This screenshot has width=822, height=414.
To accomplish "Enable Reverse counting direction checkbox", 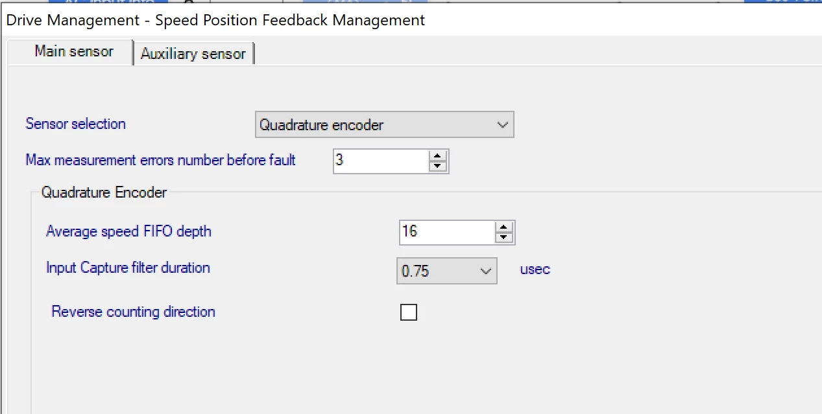I will point(409,313).
